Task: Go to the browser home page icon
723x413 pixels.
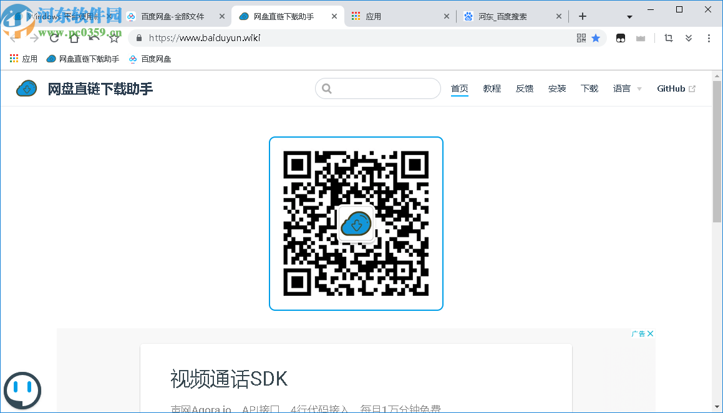Action: point(74,38)
